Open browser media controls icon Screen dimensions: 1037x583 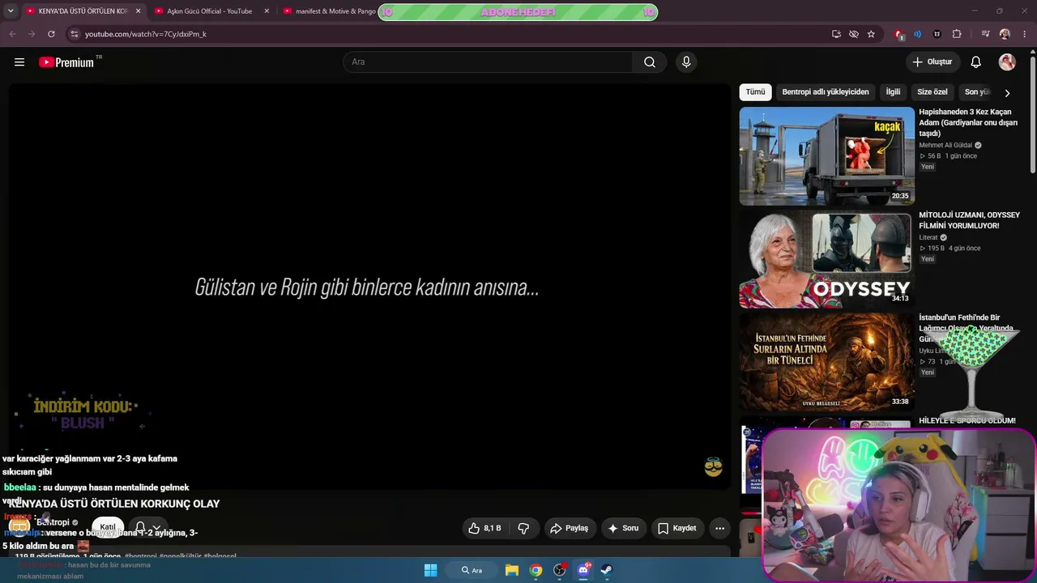[x=985, y=34]
